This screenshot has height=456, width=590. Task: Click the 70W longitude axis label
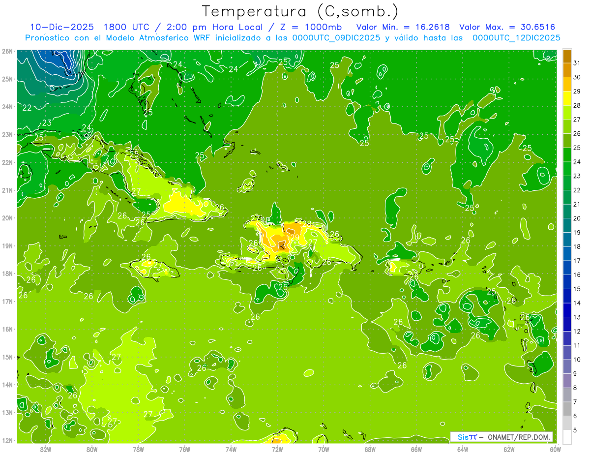324,449
